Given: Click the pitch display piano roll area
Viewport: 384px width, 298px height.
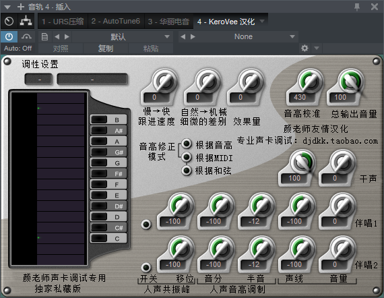Looking at the screenshot, I should click(x=49, y=179).
